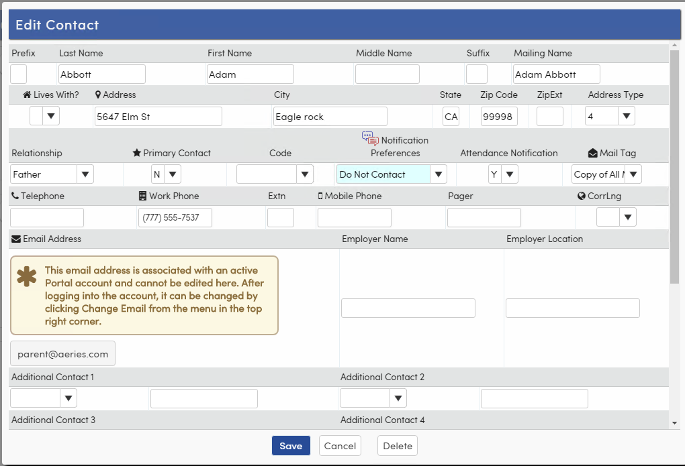Image resolution: width=685 pixels, height=466 pixels.
Task: Expand the Relationship dropdown showing Father
Action: tap(86, 174)
